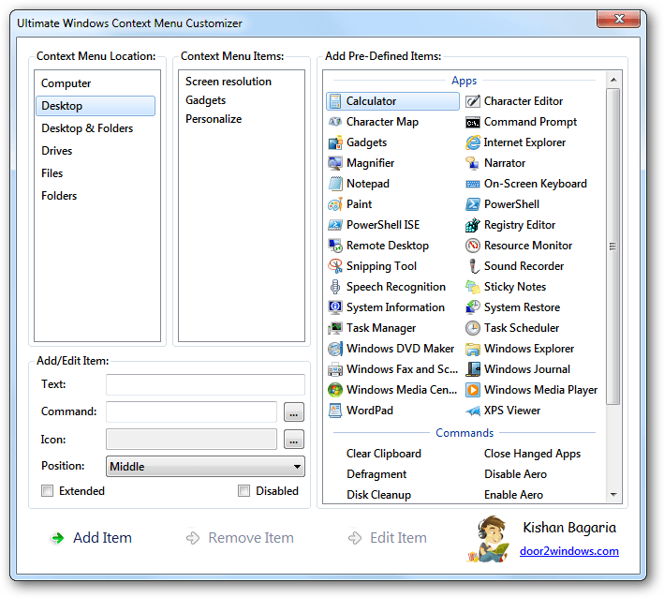Browse for icon with ellipsis button

click(294, 440)
